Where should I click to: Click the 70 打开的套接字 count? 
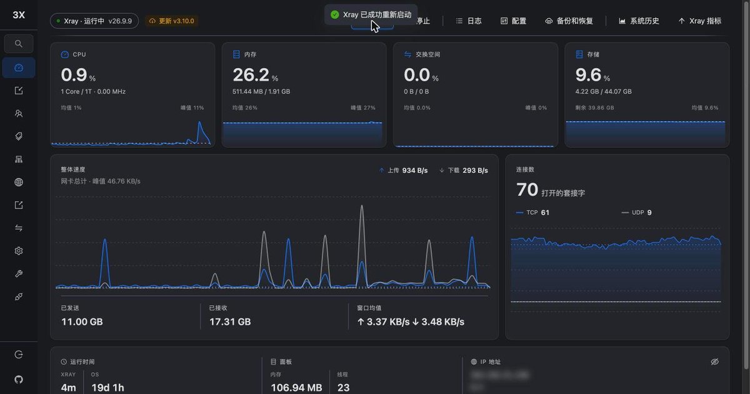click(551, 190)
